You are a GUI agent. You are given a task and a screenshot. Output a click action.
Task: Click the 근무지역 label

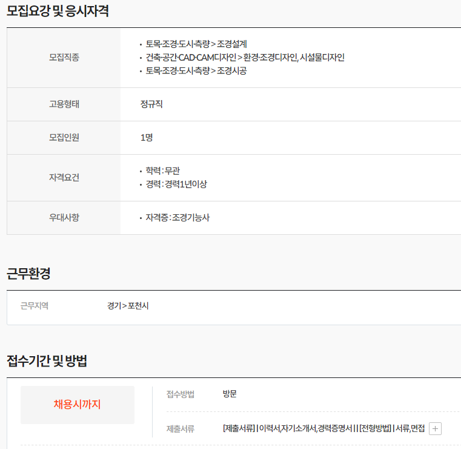35,306
